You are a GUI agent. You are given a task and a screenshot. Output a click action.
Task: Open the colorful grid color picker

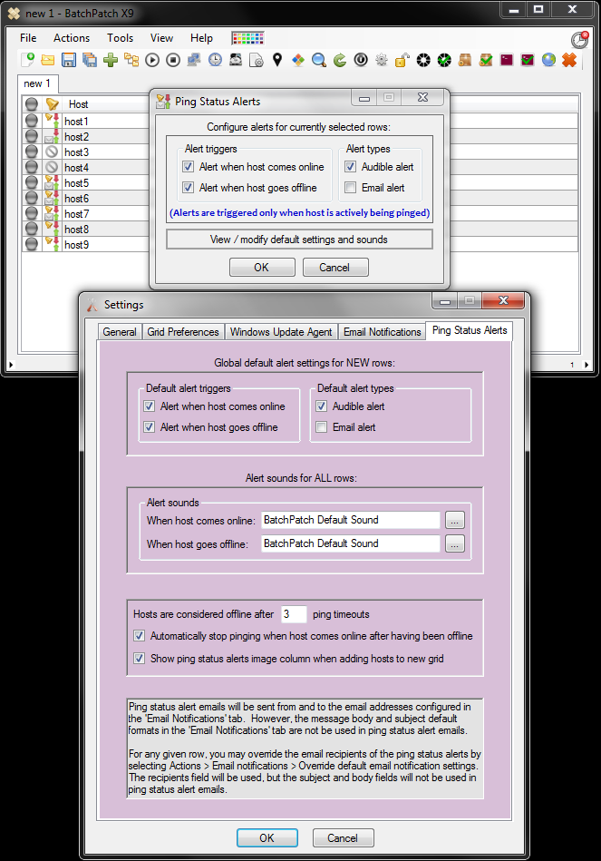[248, 38]
